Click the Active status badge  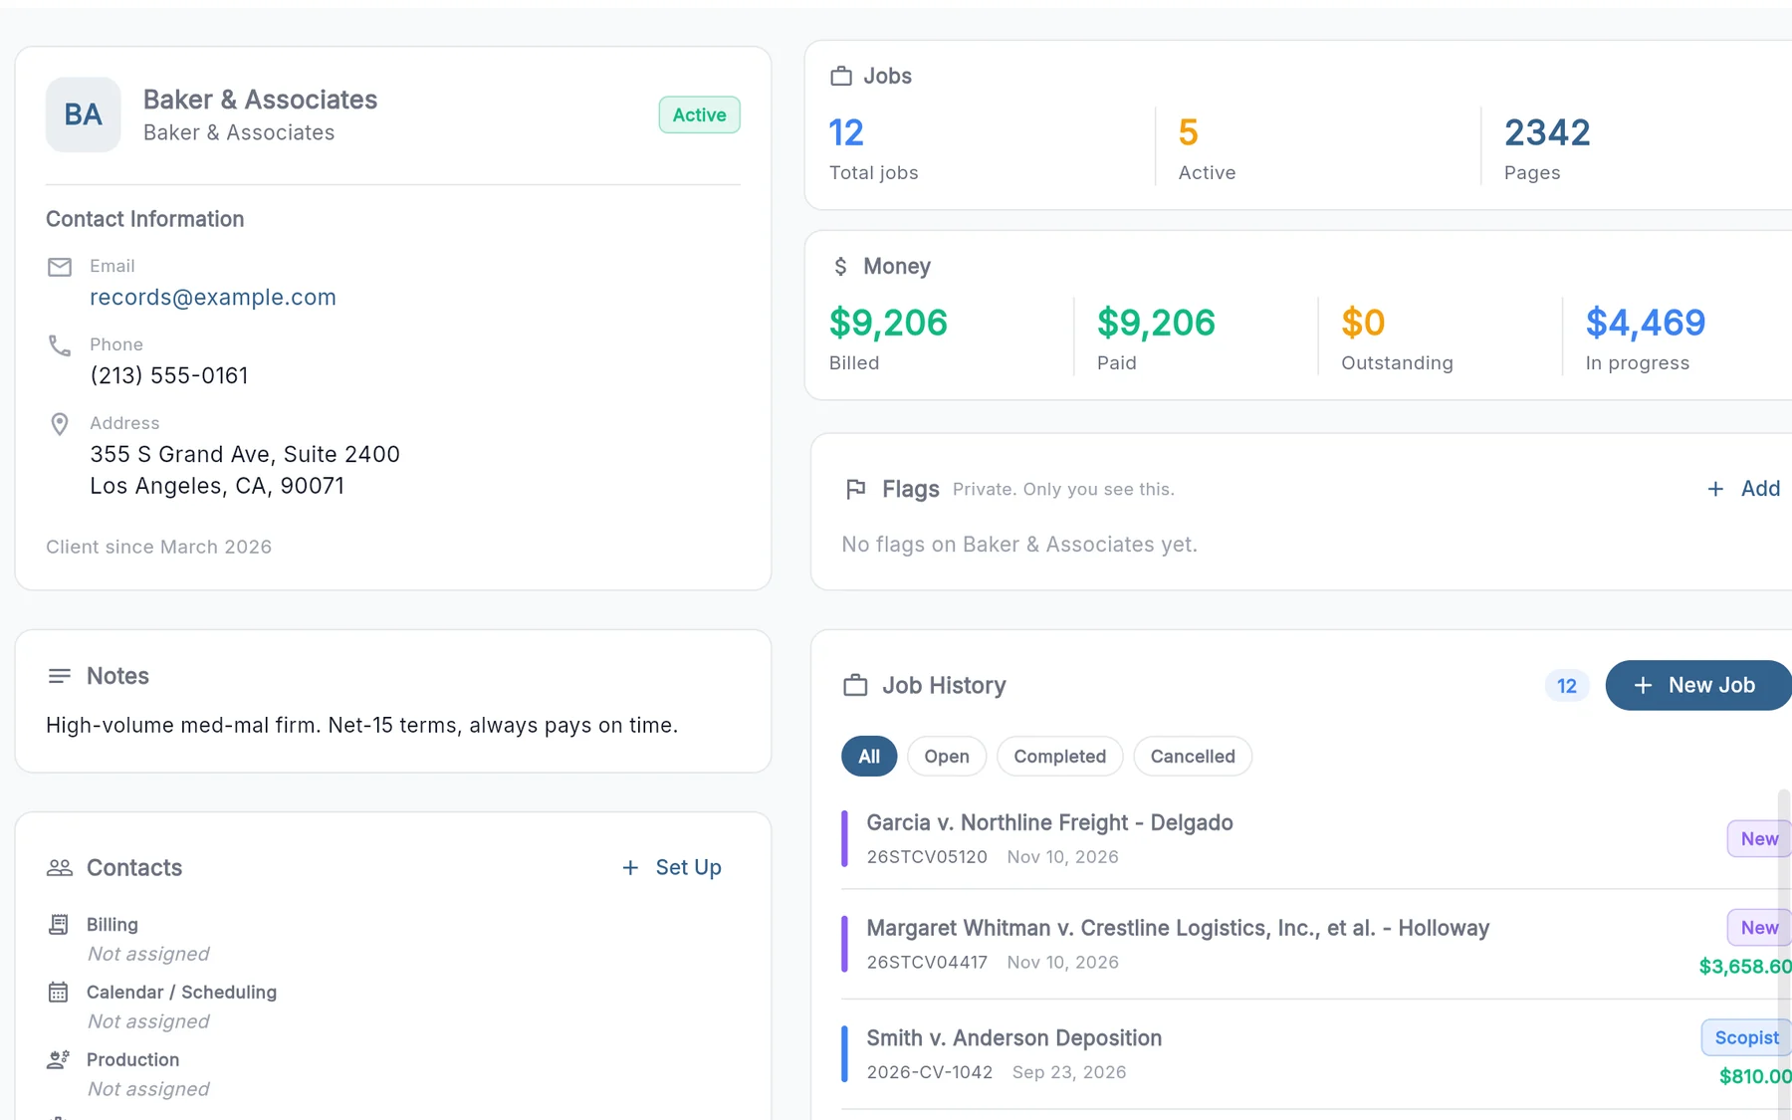pyautogui.click(x=699, y=114)
